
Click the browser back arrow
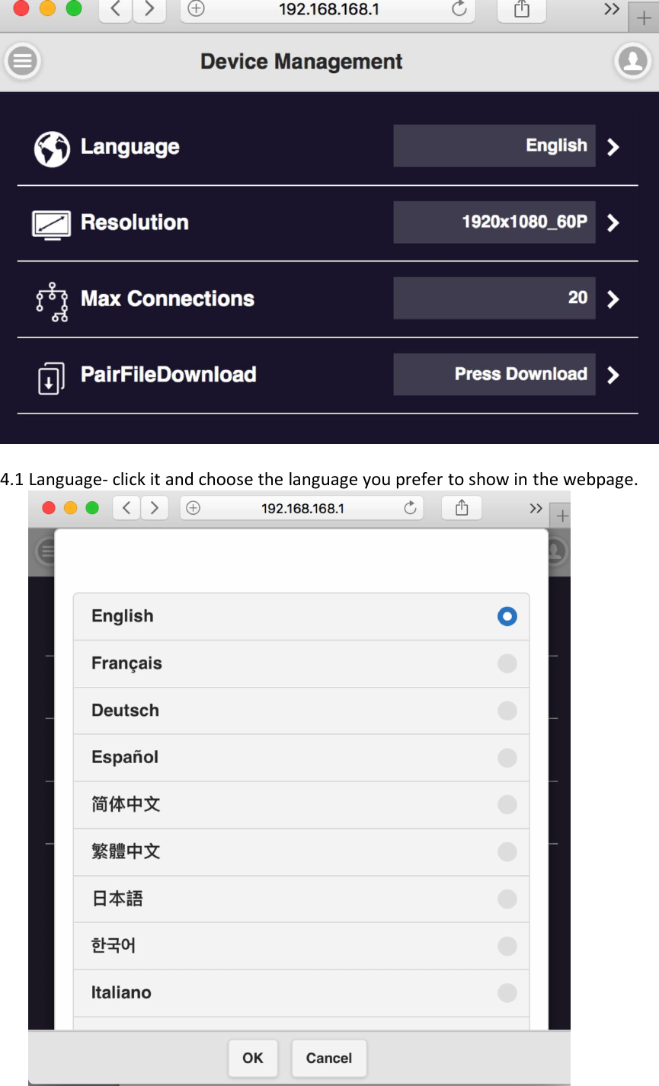[x=114, y=10]
